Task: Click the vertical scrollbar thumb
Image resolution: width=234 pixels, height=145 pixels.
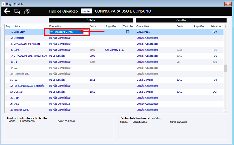Action: [x=226, y=68]
